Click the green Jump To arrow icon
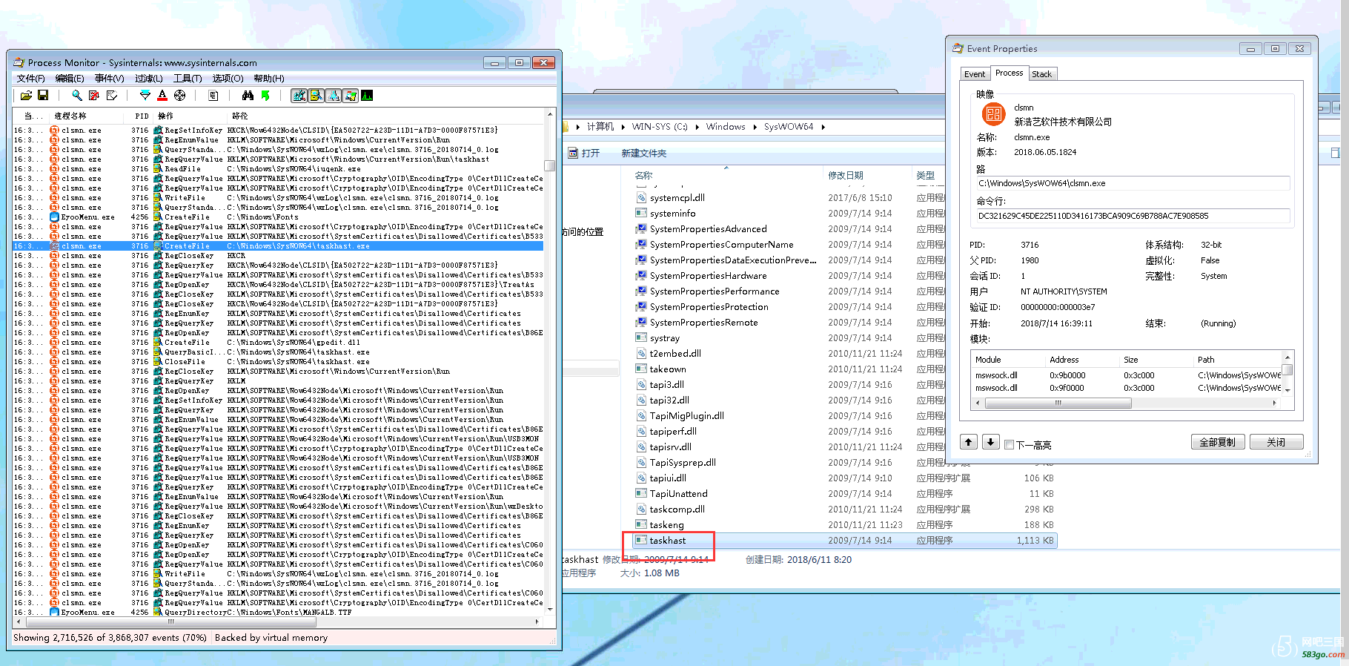This screenshot has height=666, width=1349. 265,96
